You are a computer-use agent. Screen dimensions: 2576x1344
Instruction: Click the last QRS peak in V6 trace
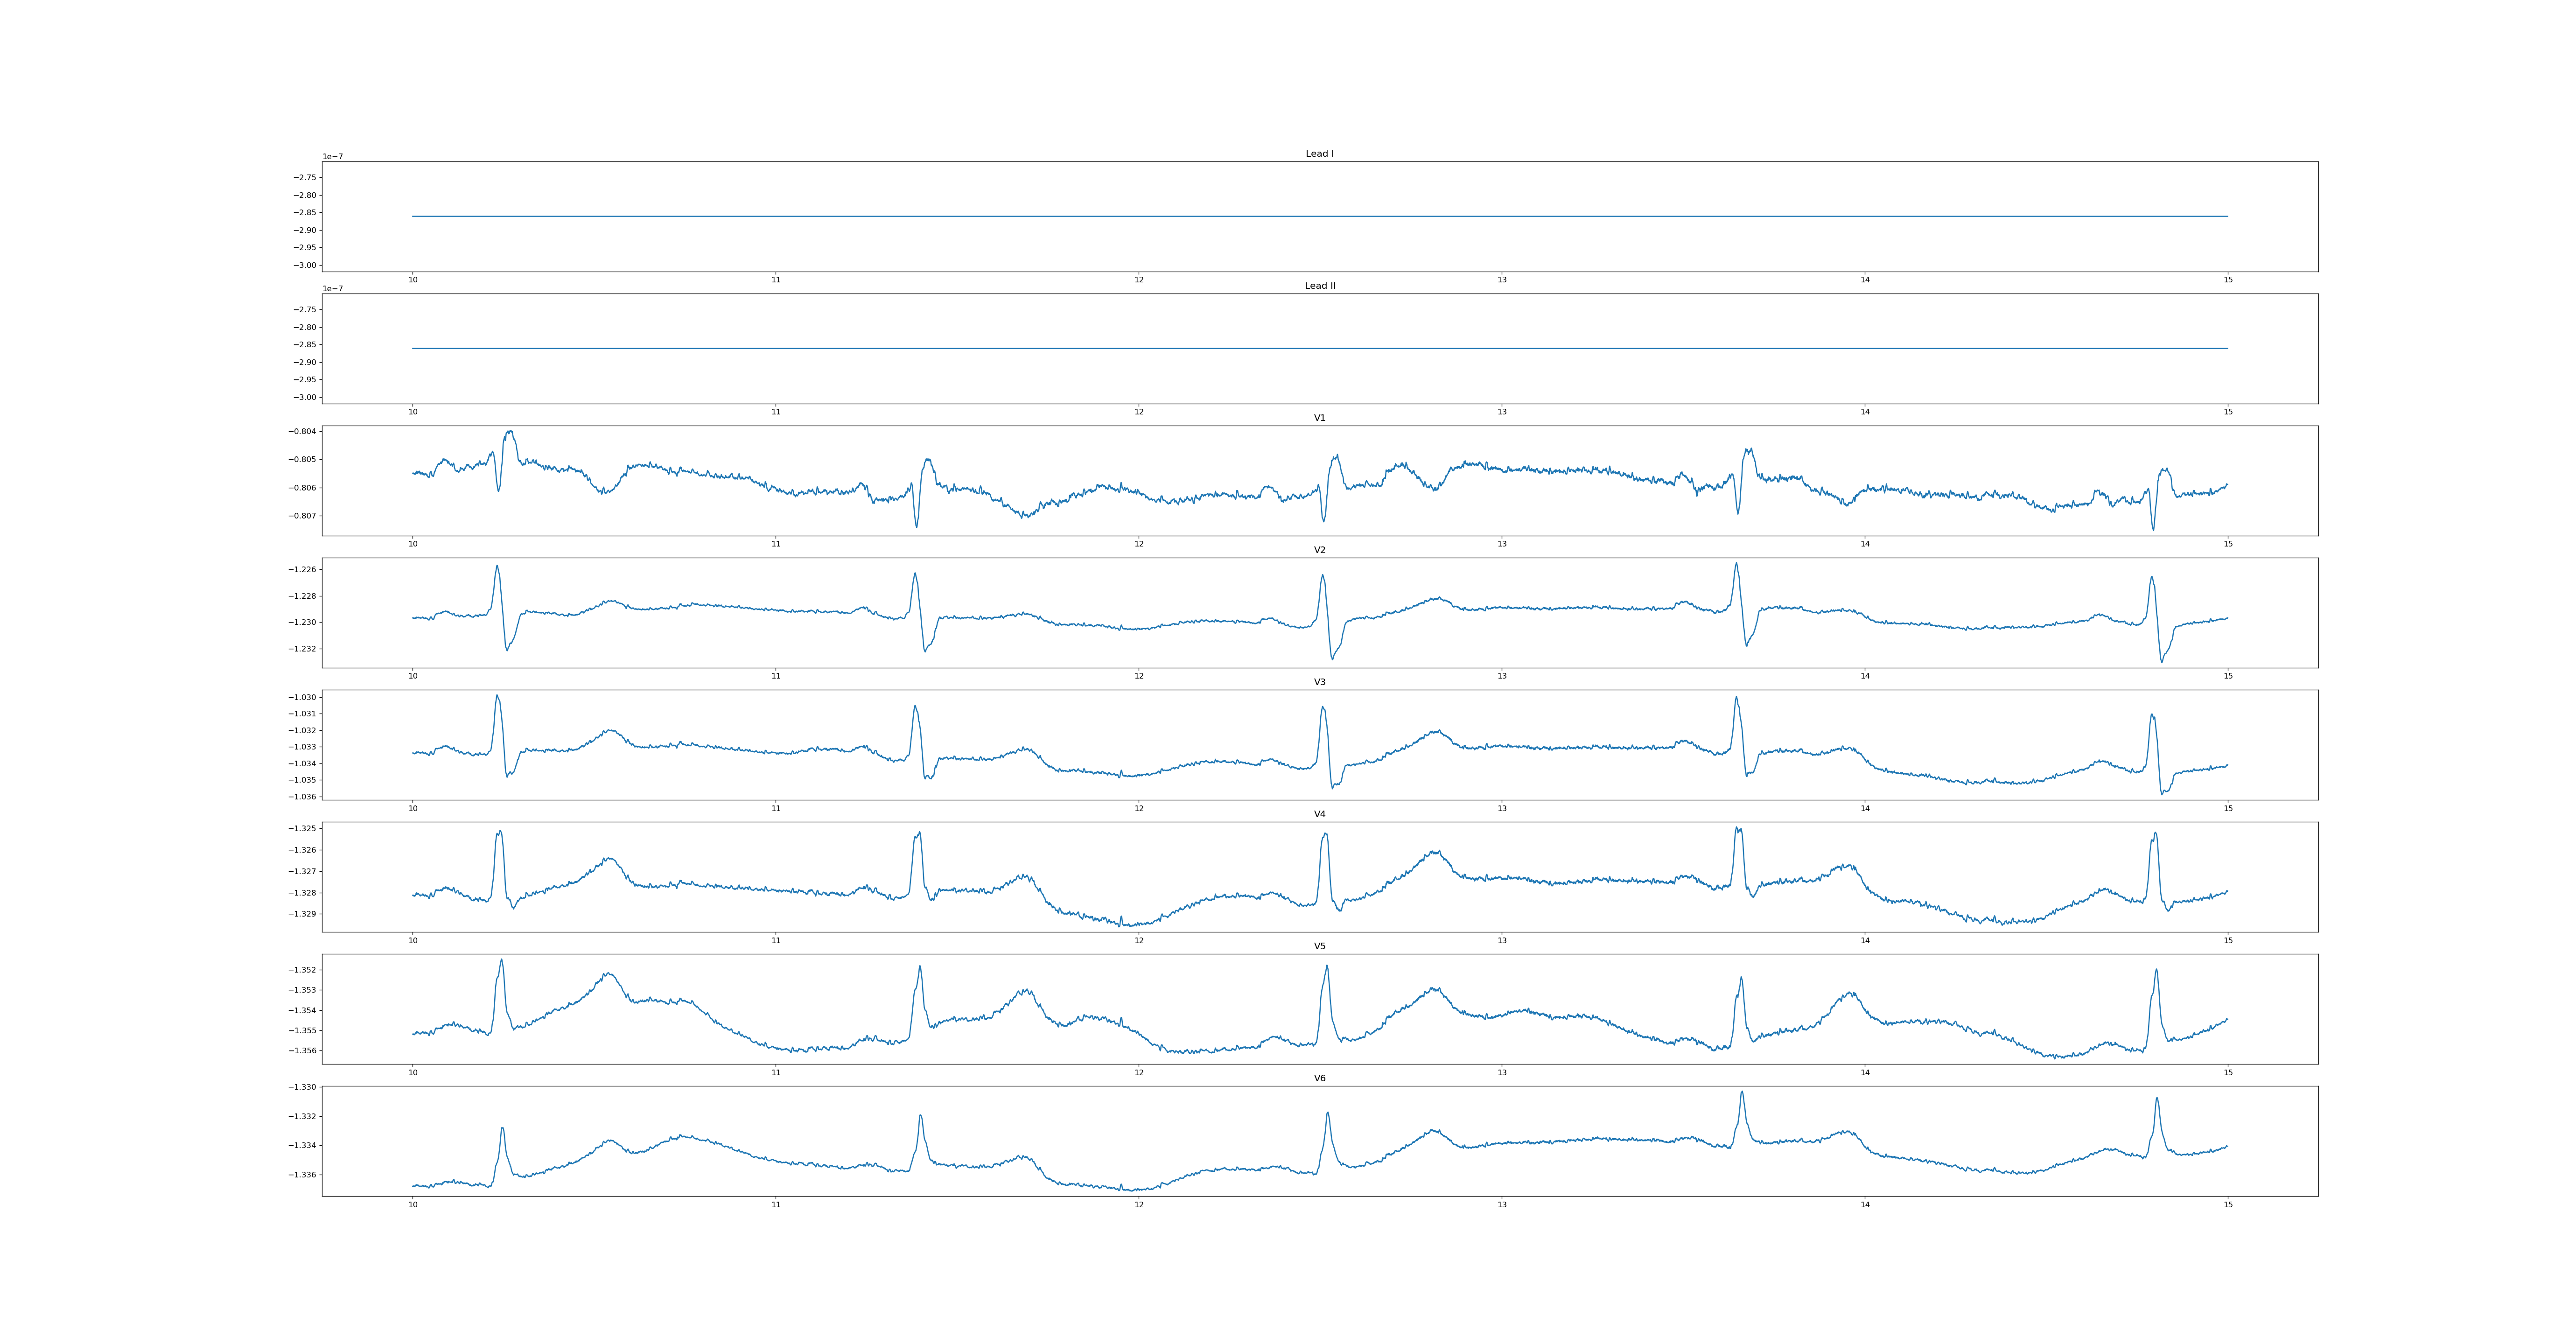(2157, 1099)
